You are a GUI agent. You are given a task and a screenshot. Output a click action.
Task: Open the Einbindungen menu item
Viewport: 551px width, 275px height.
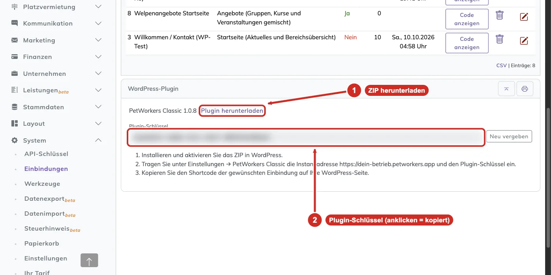46,169
